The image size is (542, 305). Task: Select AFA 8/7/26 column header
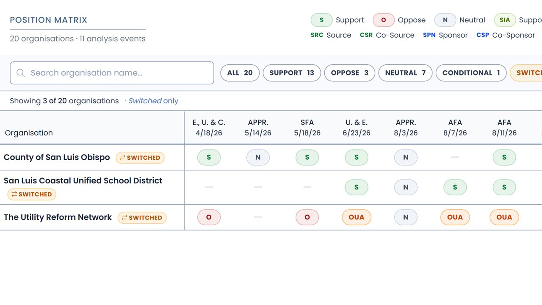455,128
